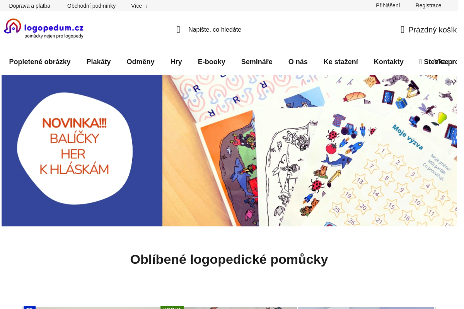Image resolution: width=464 pixels, height=309 pixels.
Task: Expand the Více menu in the top bar
Action: coord(136,6)
